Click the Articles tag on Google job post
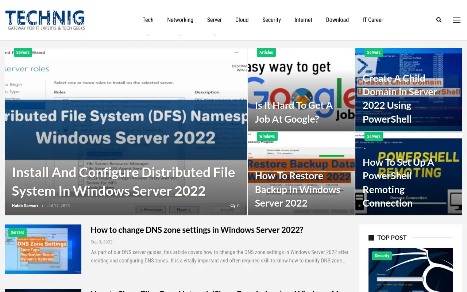Image resolution: width=467 pixels, height=292 pixels. click(x=266, y=53)
